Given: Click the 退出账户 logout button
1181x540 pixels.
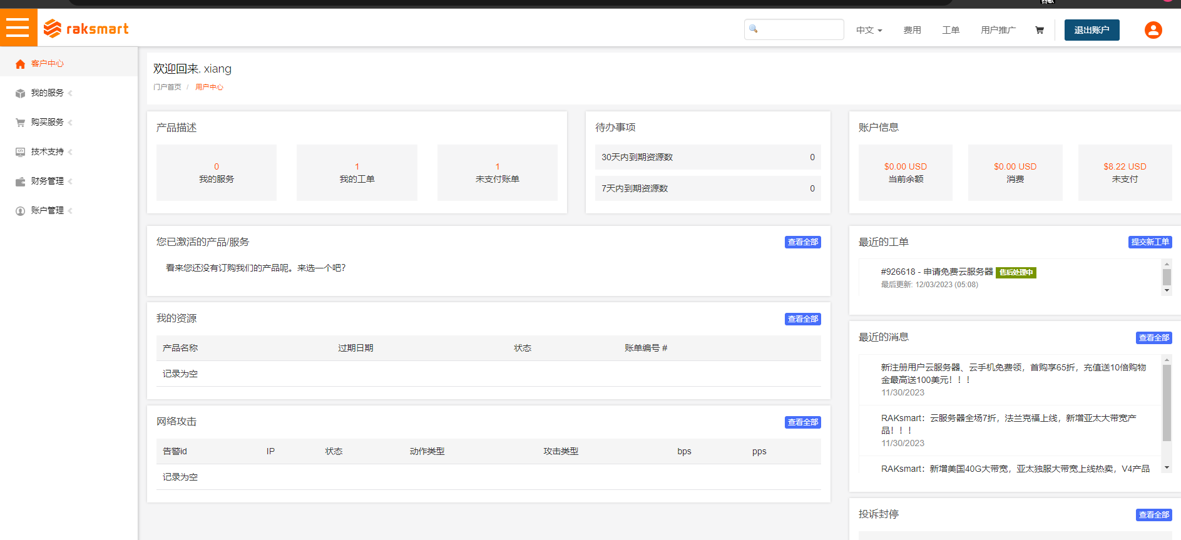Looking at the screenshot, I should point(1092,30).
